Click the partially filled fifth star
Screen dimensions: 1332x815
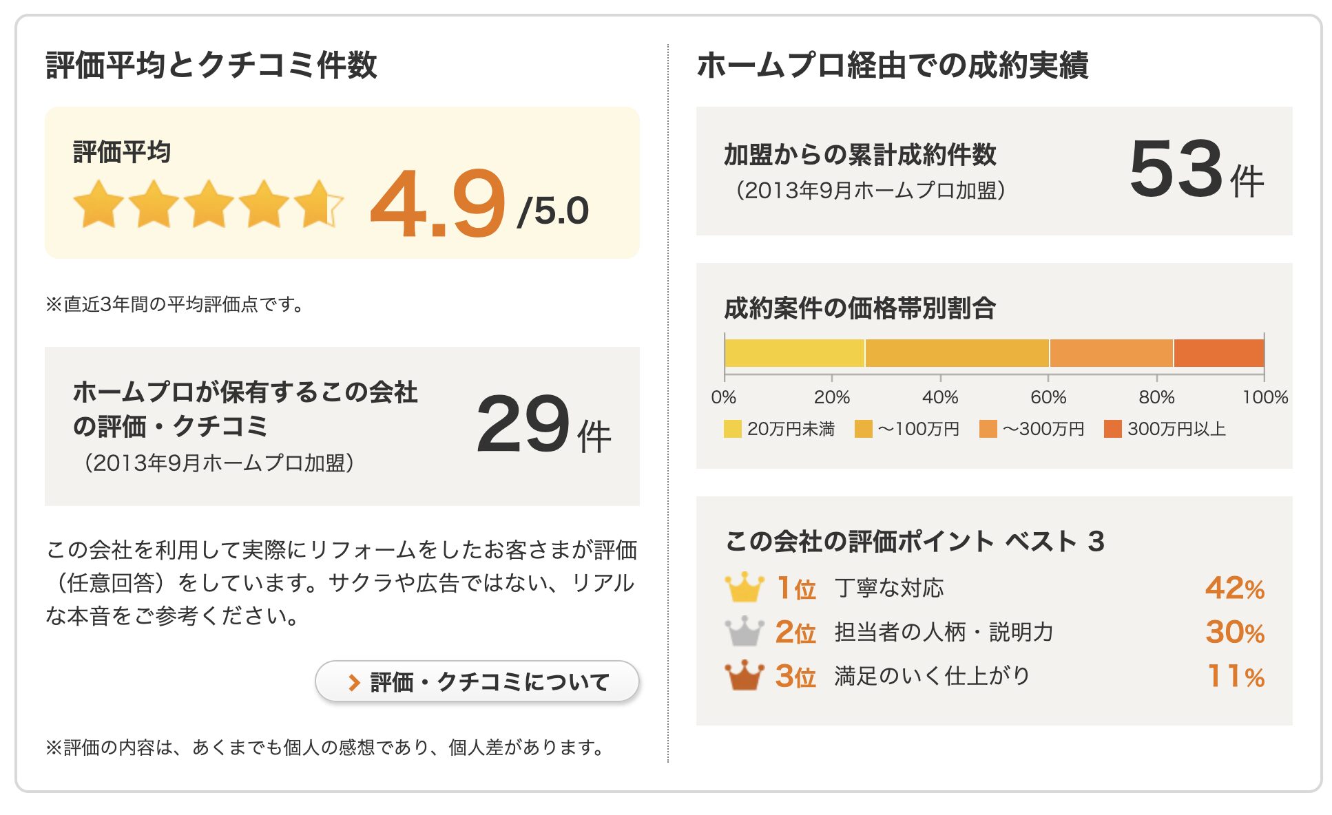click(x=318, y=204)
